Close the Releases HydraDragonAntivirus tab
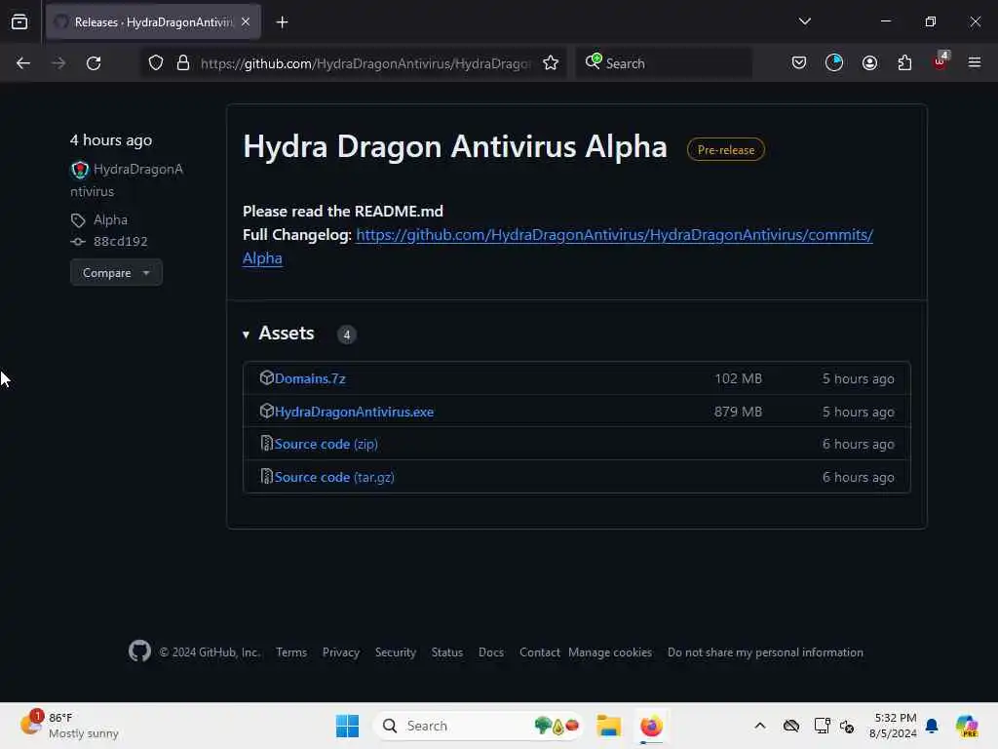The height and width of the screenshot is (749, 998). point(246,21)
